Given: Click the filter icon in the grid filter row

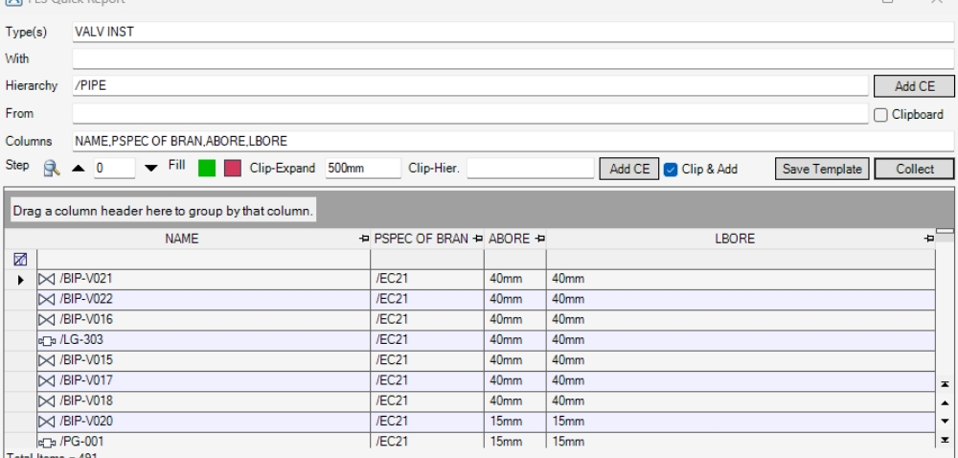Looking at the screenshot, I should [18, 259].
